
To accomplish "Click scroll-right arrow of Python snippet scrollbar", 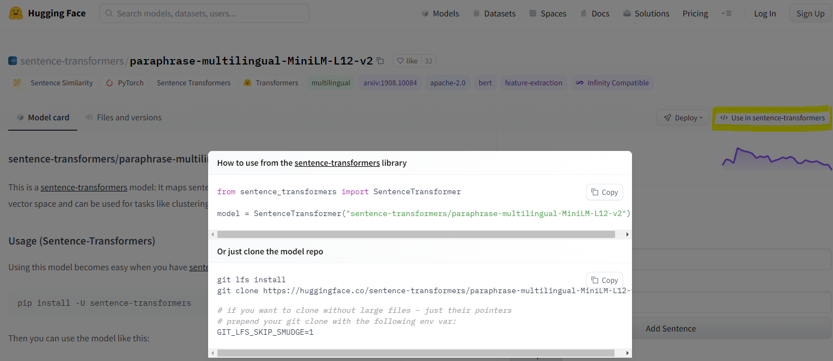I will pos(628,234).
